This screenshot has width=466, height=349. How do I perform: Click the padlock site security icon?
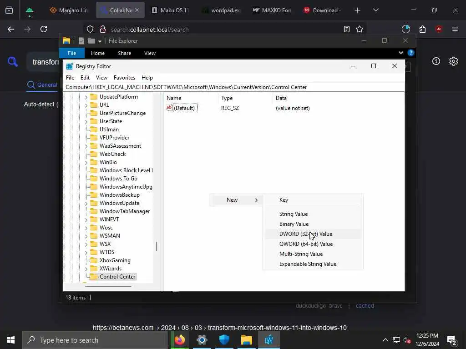[x=103, y=29]
